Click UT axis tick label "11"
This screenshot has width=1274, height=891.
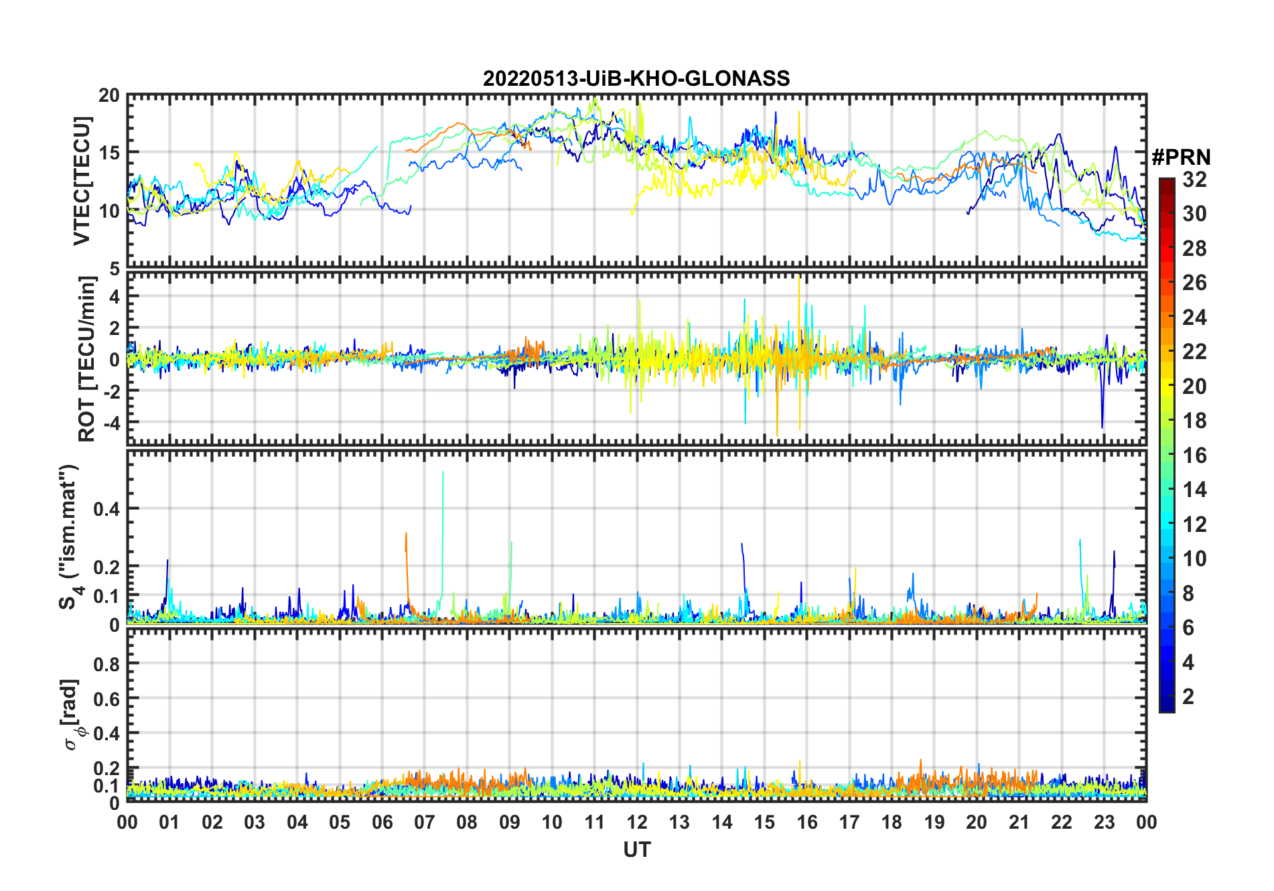pos(595,822)
